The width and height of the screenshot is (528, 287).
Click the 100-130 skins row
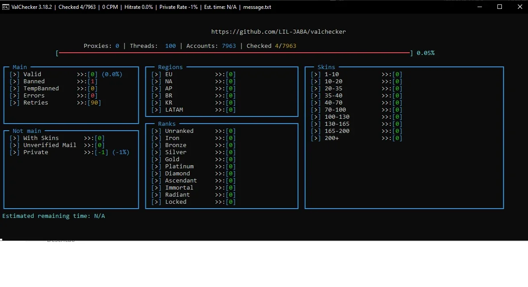pyautogui.click(x=356, y=117)
